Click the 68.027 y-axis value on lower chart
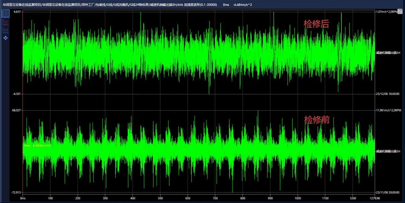 (x=16, y=110)
